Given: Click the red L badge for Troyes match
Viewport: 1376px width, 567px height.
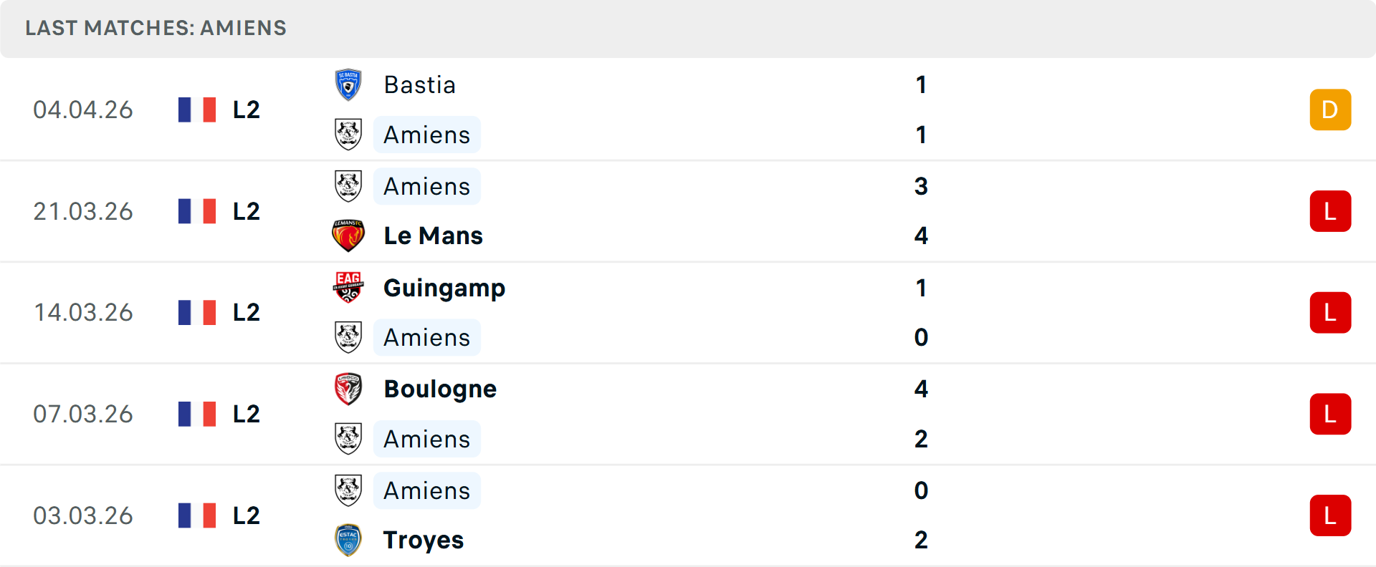Looking at the screenshot, I should 1330,515.
